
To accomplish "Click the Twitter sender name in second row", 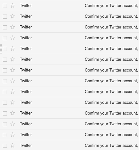I will pos(26,16).
